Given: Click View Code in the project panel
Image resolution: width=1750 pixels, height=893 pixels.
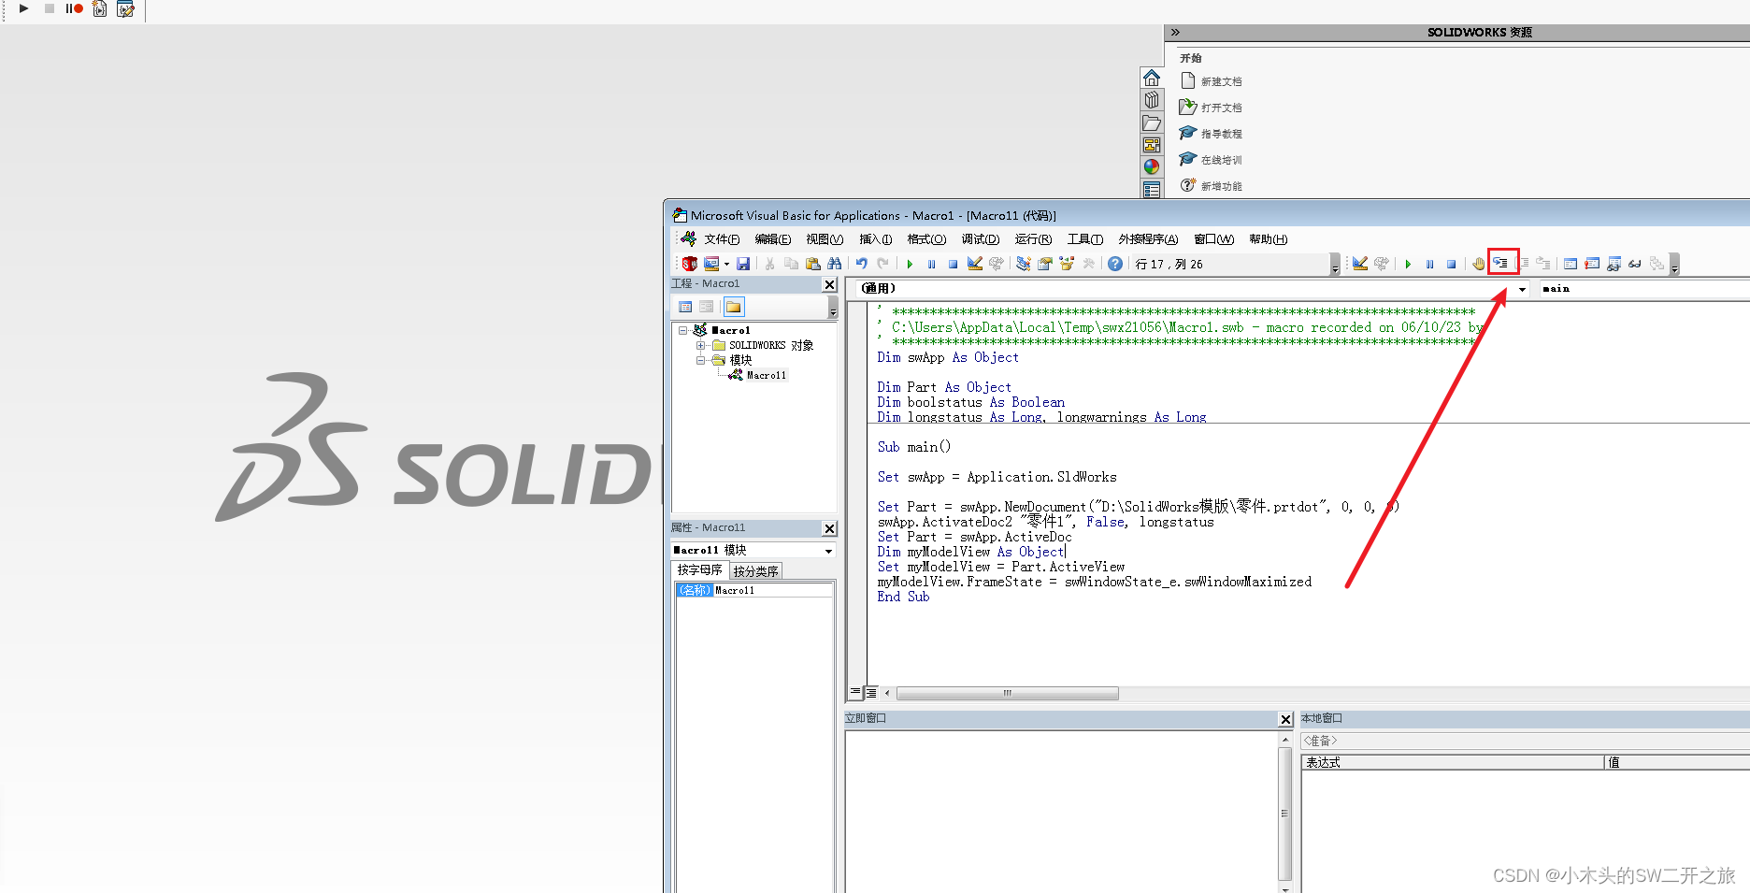Looking at the screenshot, I should (x=685, y=307).
